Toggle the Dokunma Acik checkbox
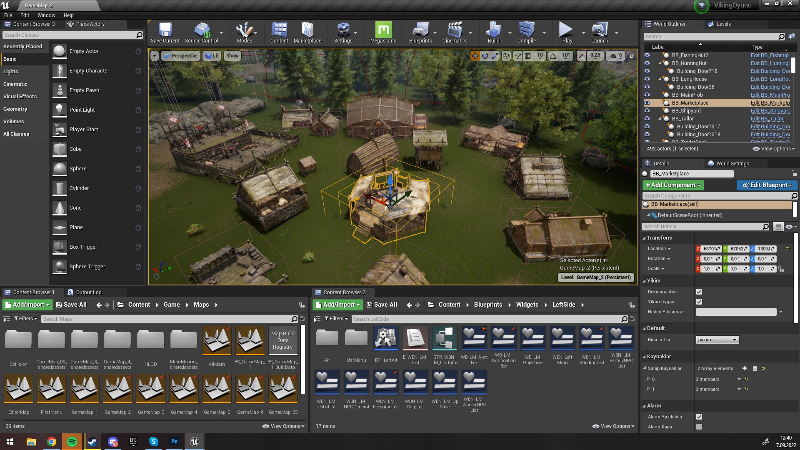This screenshot has height=450, width=800. [699, 292]
